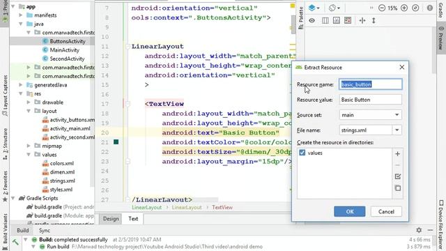Expand the drawable folder
The width and height of the screenshot is (446, 251).
click(x=29, y=102)
